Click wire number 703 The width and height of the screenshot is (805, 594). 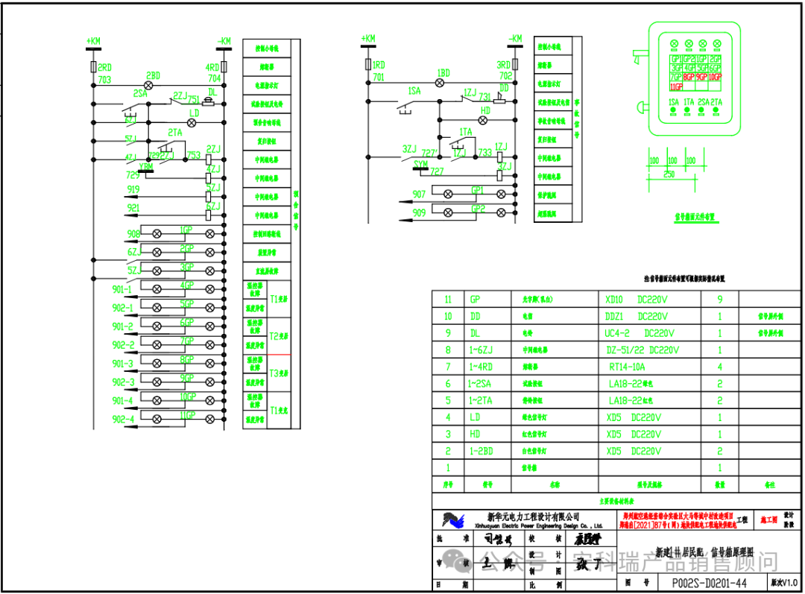104,80
